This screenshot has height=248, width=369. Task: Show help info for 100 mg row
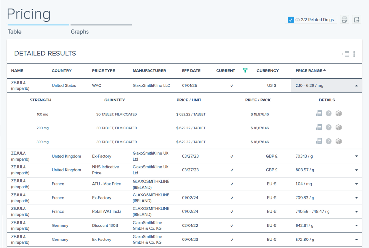click(x=329, y=113)
